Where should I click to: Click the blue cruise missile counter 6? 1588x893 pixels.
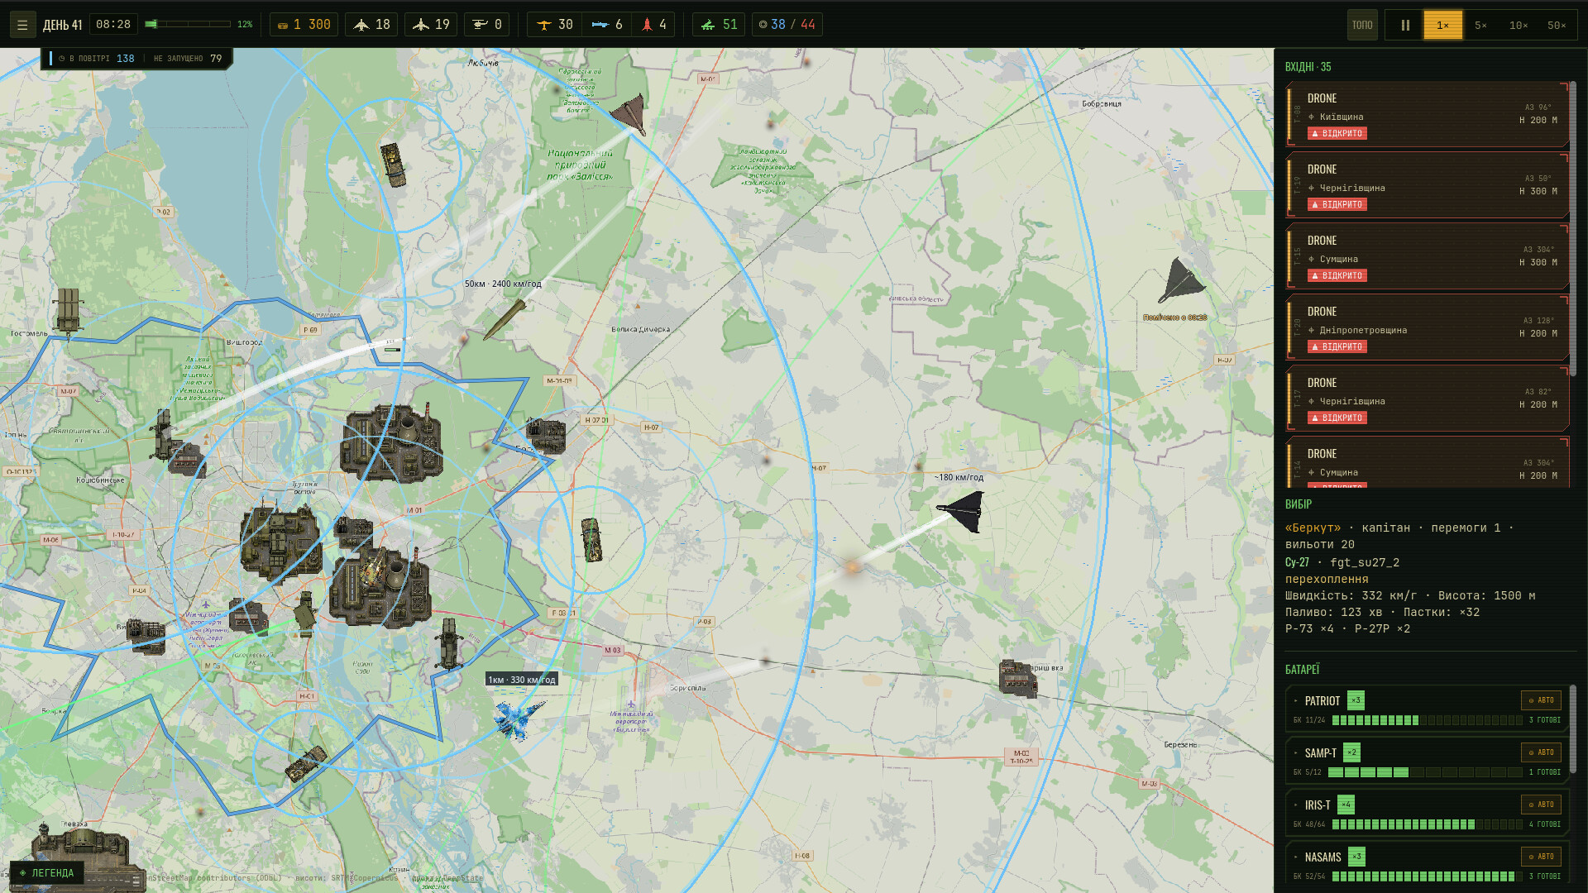[606, 25]
